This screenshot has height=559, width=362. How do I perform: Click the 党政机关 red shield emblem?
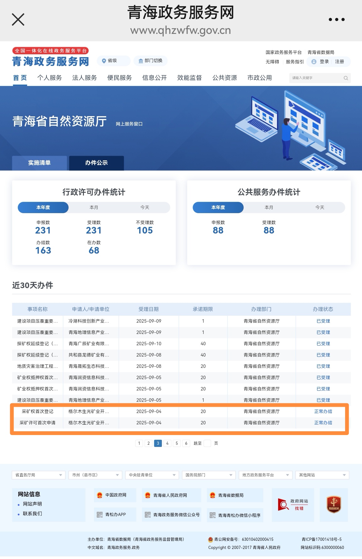pyautogui.click(x=334, y=505)
